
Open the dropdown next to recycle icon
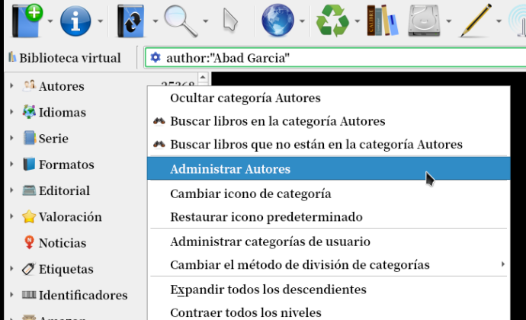358,21
